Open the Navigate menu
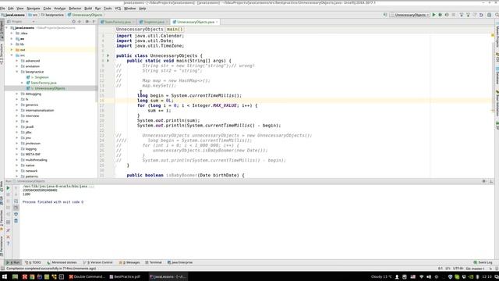Image resolution: width=499 pixels, height=281 pixels. click(33, 9)
